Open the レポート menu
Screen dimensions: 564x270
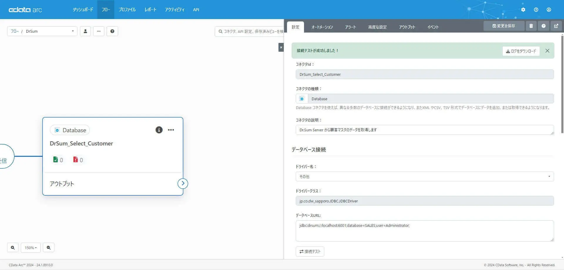coord(150,10)
